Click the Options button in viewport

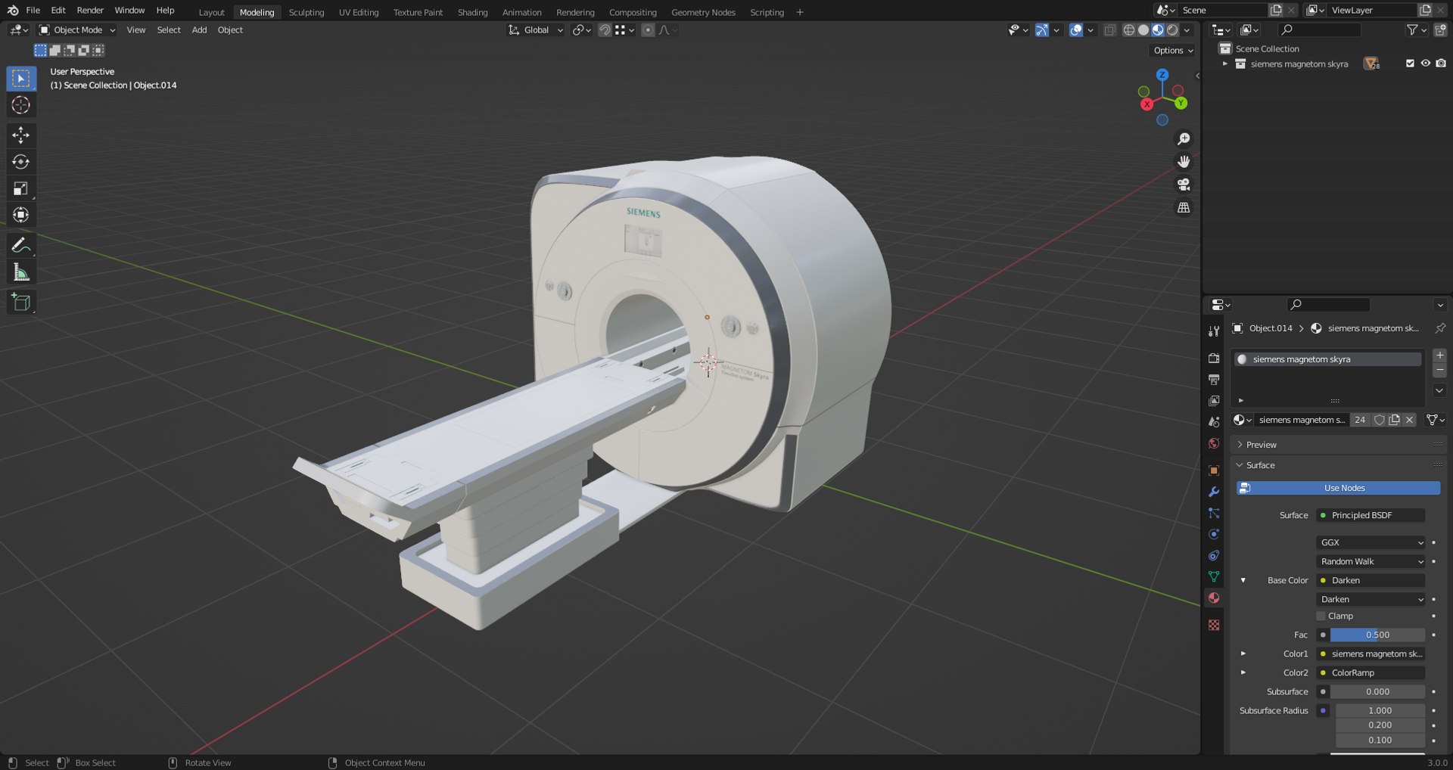[1172, 51]
